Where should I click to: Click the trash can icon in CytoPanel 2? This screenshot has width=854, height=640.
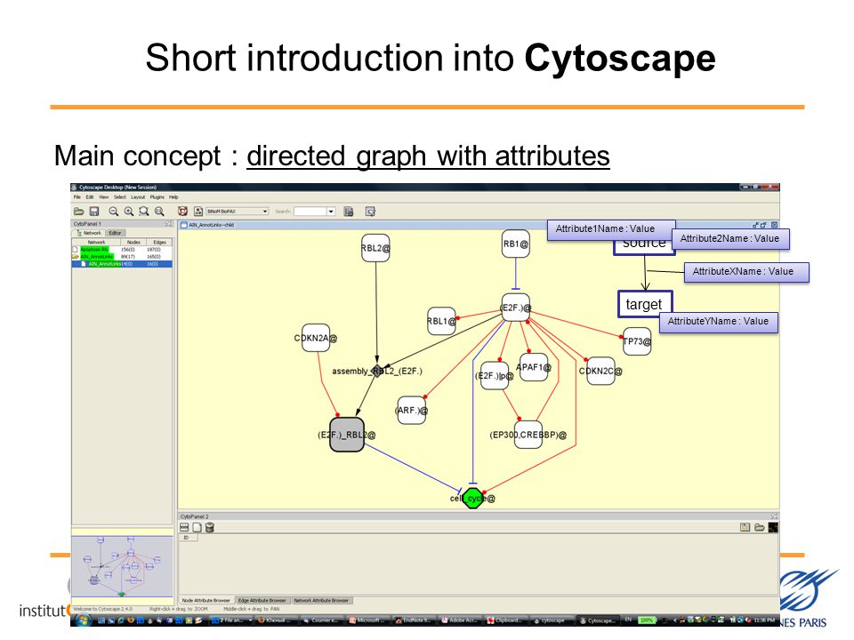click(210, 527)
